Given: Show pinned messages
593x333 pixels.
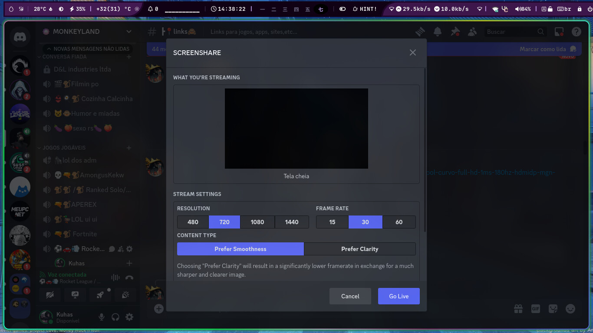Looking at the screenshot, I should [x=455, y=32].
